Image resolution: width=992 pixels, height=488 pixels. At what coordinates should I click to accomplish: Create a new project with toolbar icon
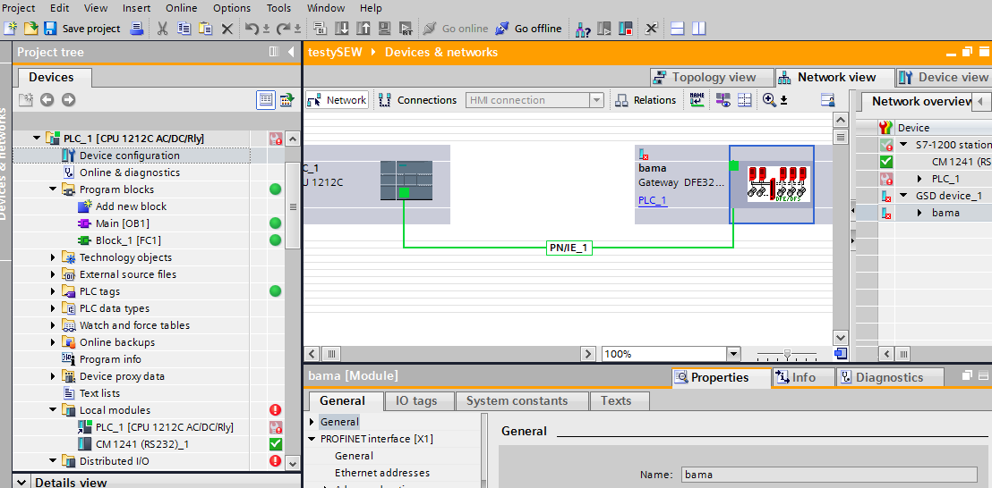(x=10, y=29)
